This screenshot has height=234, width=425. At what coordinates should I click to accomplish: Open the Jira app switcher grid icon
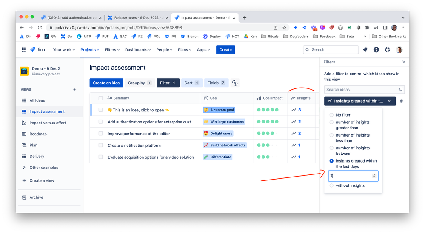coord(24,50)
